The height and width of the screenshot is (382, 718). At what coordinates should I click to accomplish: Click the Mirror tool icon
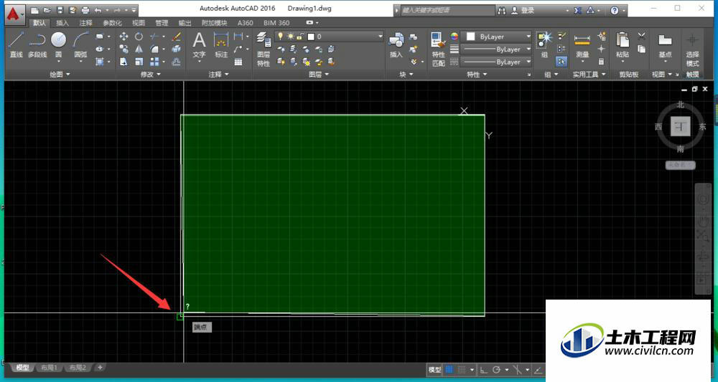(139, 49)
